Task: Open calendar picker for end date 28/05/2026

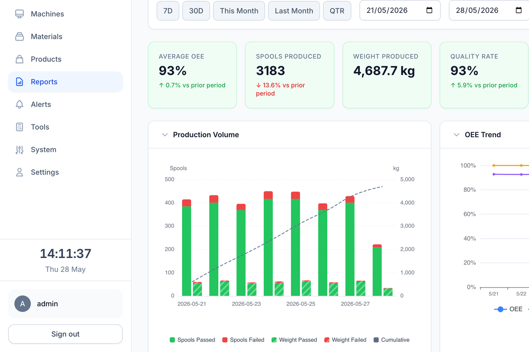Action: click(518, 11)
